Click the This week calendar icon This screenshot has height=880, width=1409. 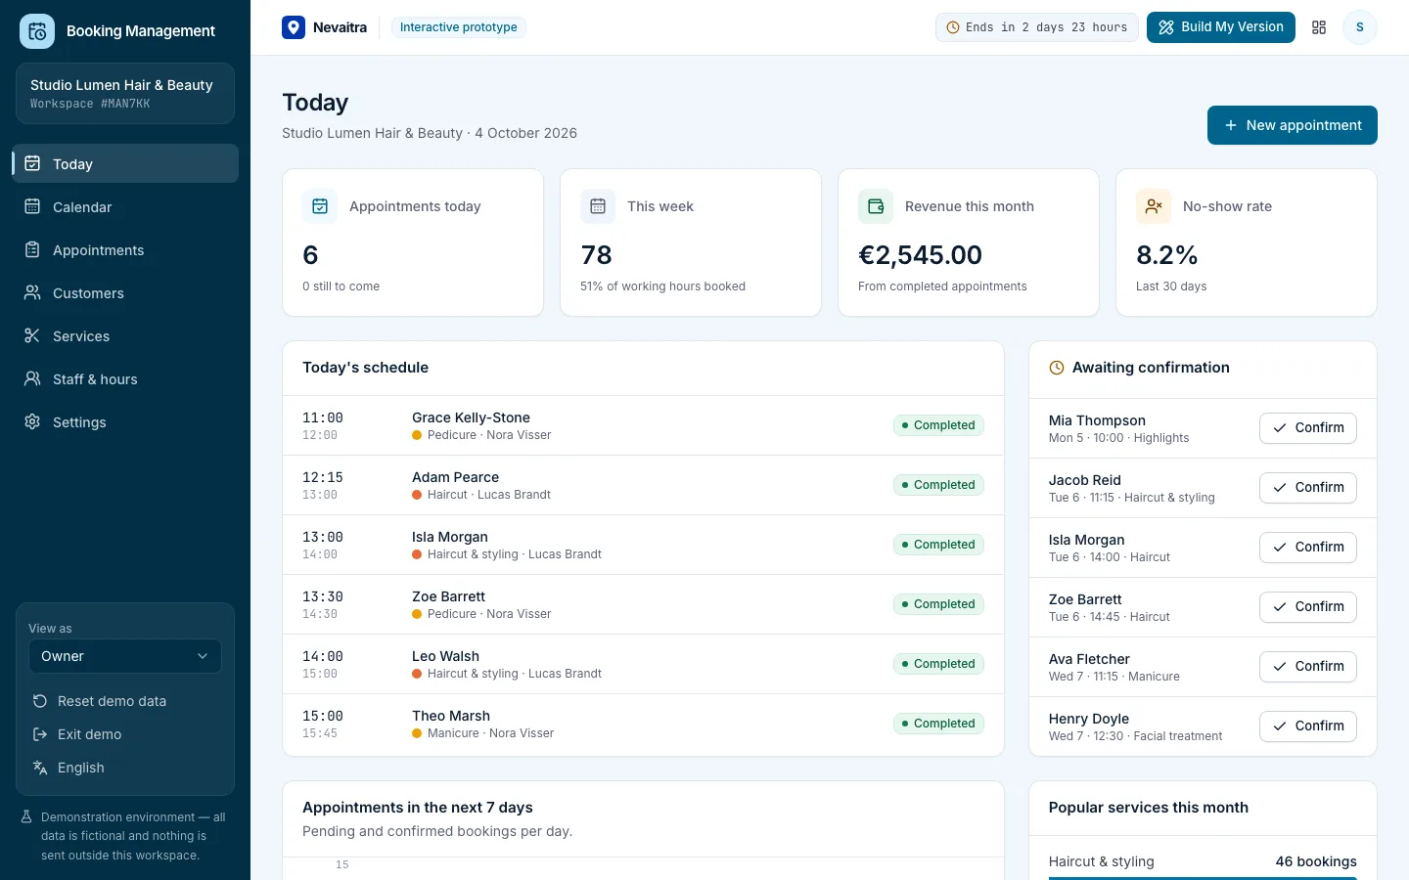pos(598,206)
